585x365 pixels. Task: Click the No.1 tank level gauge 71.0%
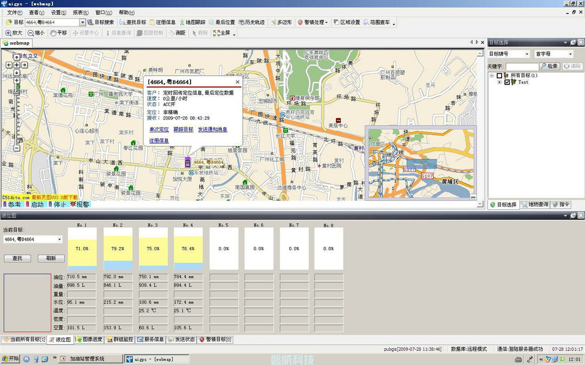82,248
